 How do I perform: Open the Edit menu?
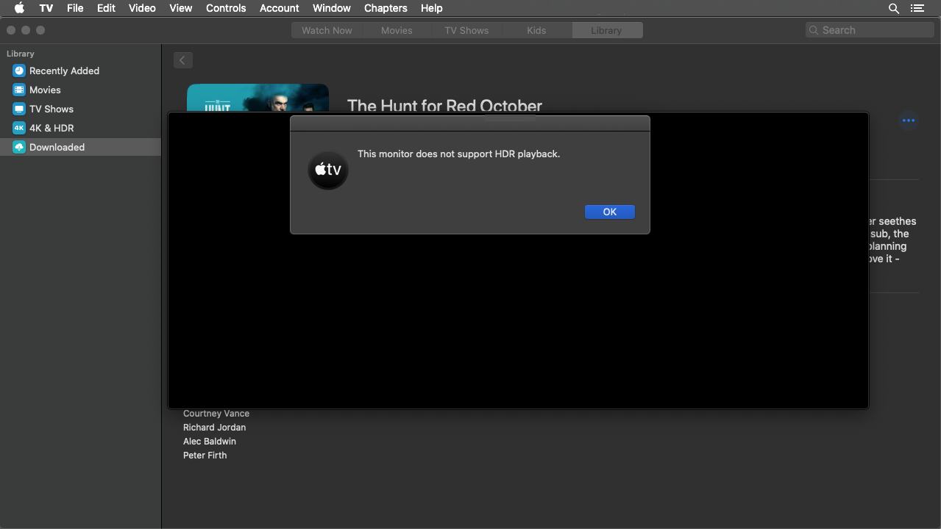click(106, 8)
